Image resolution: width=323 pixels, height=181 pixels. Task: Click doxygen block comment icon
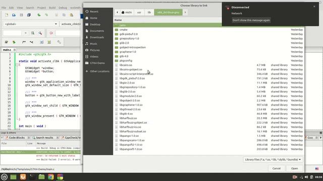click(24, 42)
